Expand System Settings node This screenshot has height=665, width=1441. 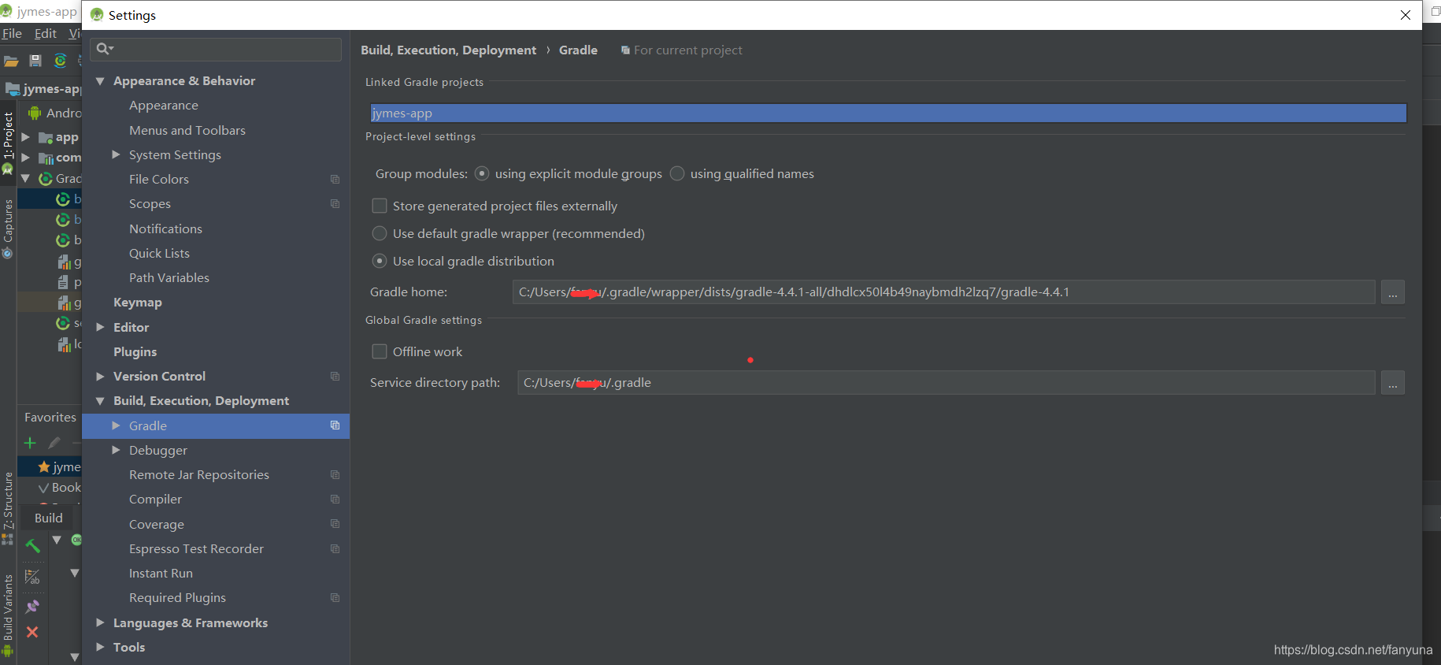(116, 154)
